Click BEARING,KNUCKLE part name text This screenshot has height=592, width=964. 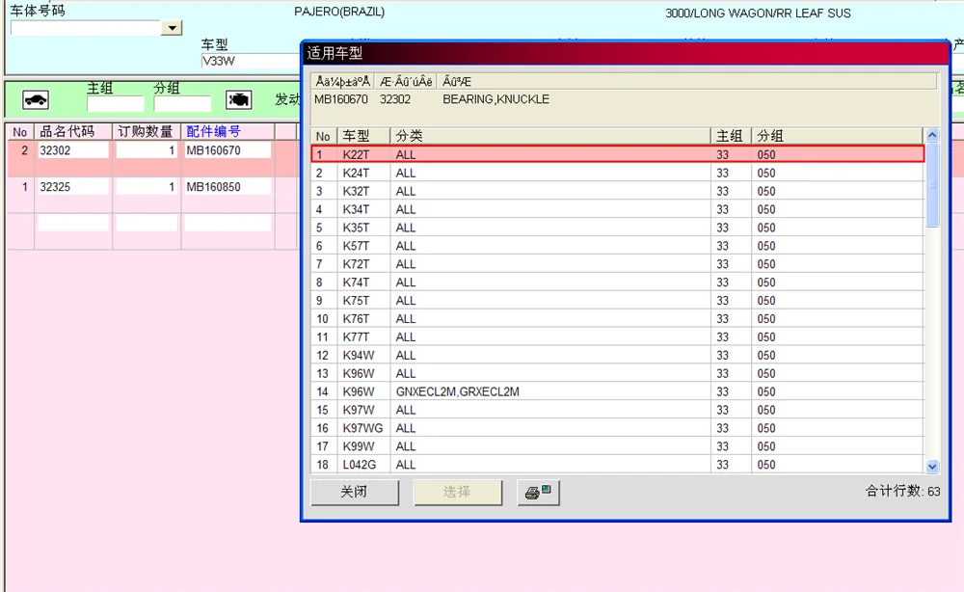tap(496, 99)
